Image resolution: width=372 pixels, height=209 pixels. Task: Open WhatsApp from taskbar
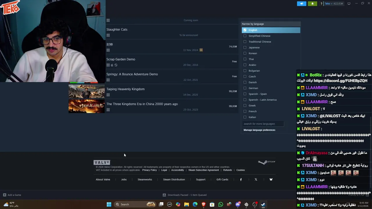(x=221, y=204)
